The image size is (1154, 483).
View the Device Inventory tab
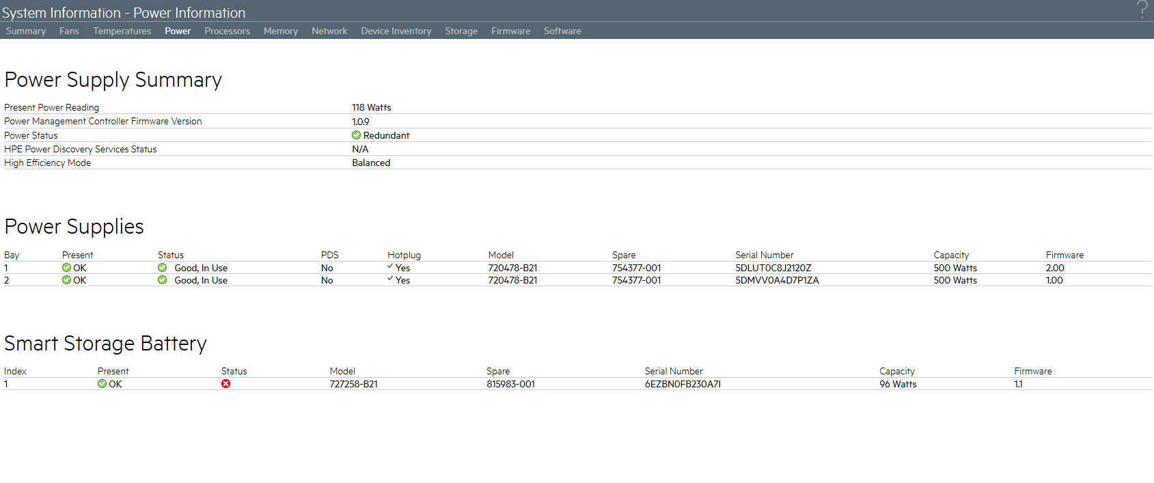396,31
